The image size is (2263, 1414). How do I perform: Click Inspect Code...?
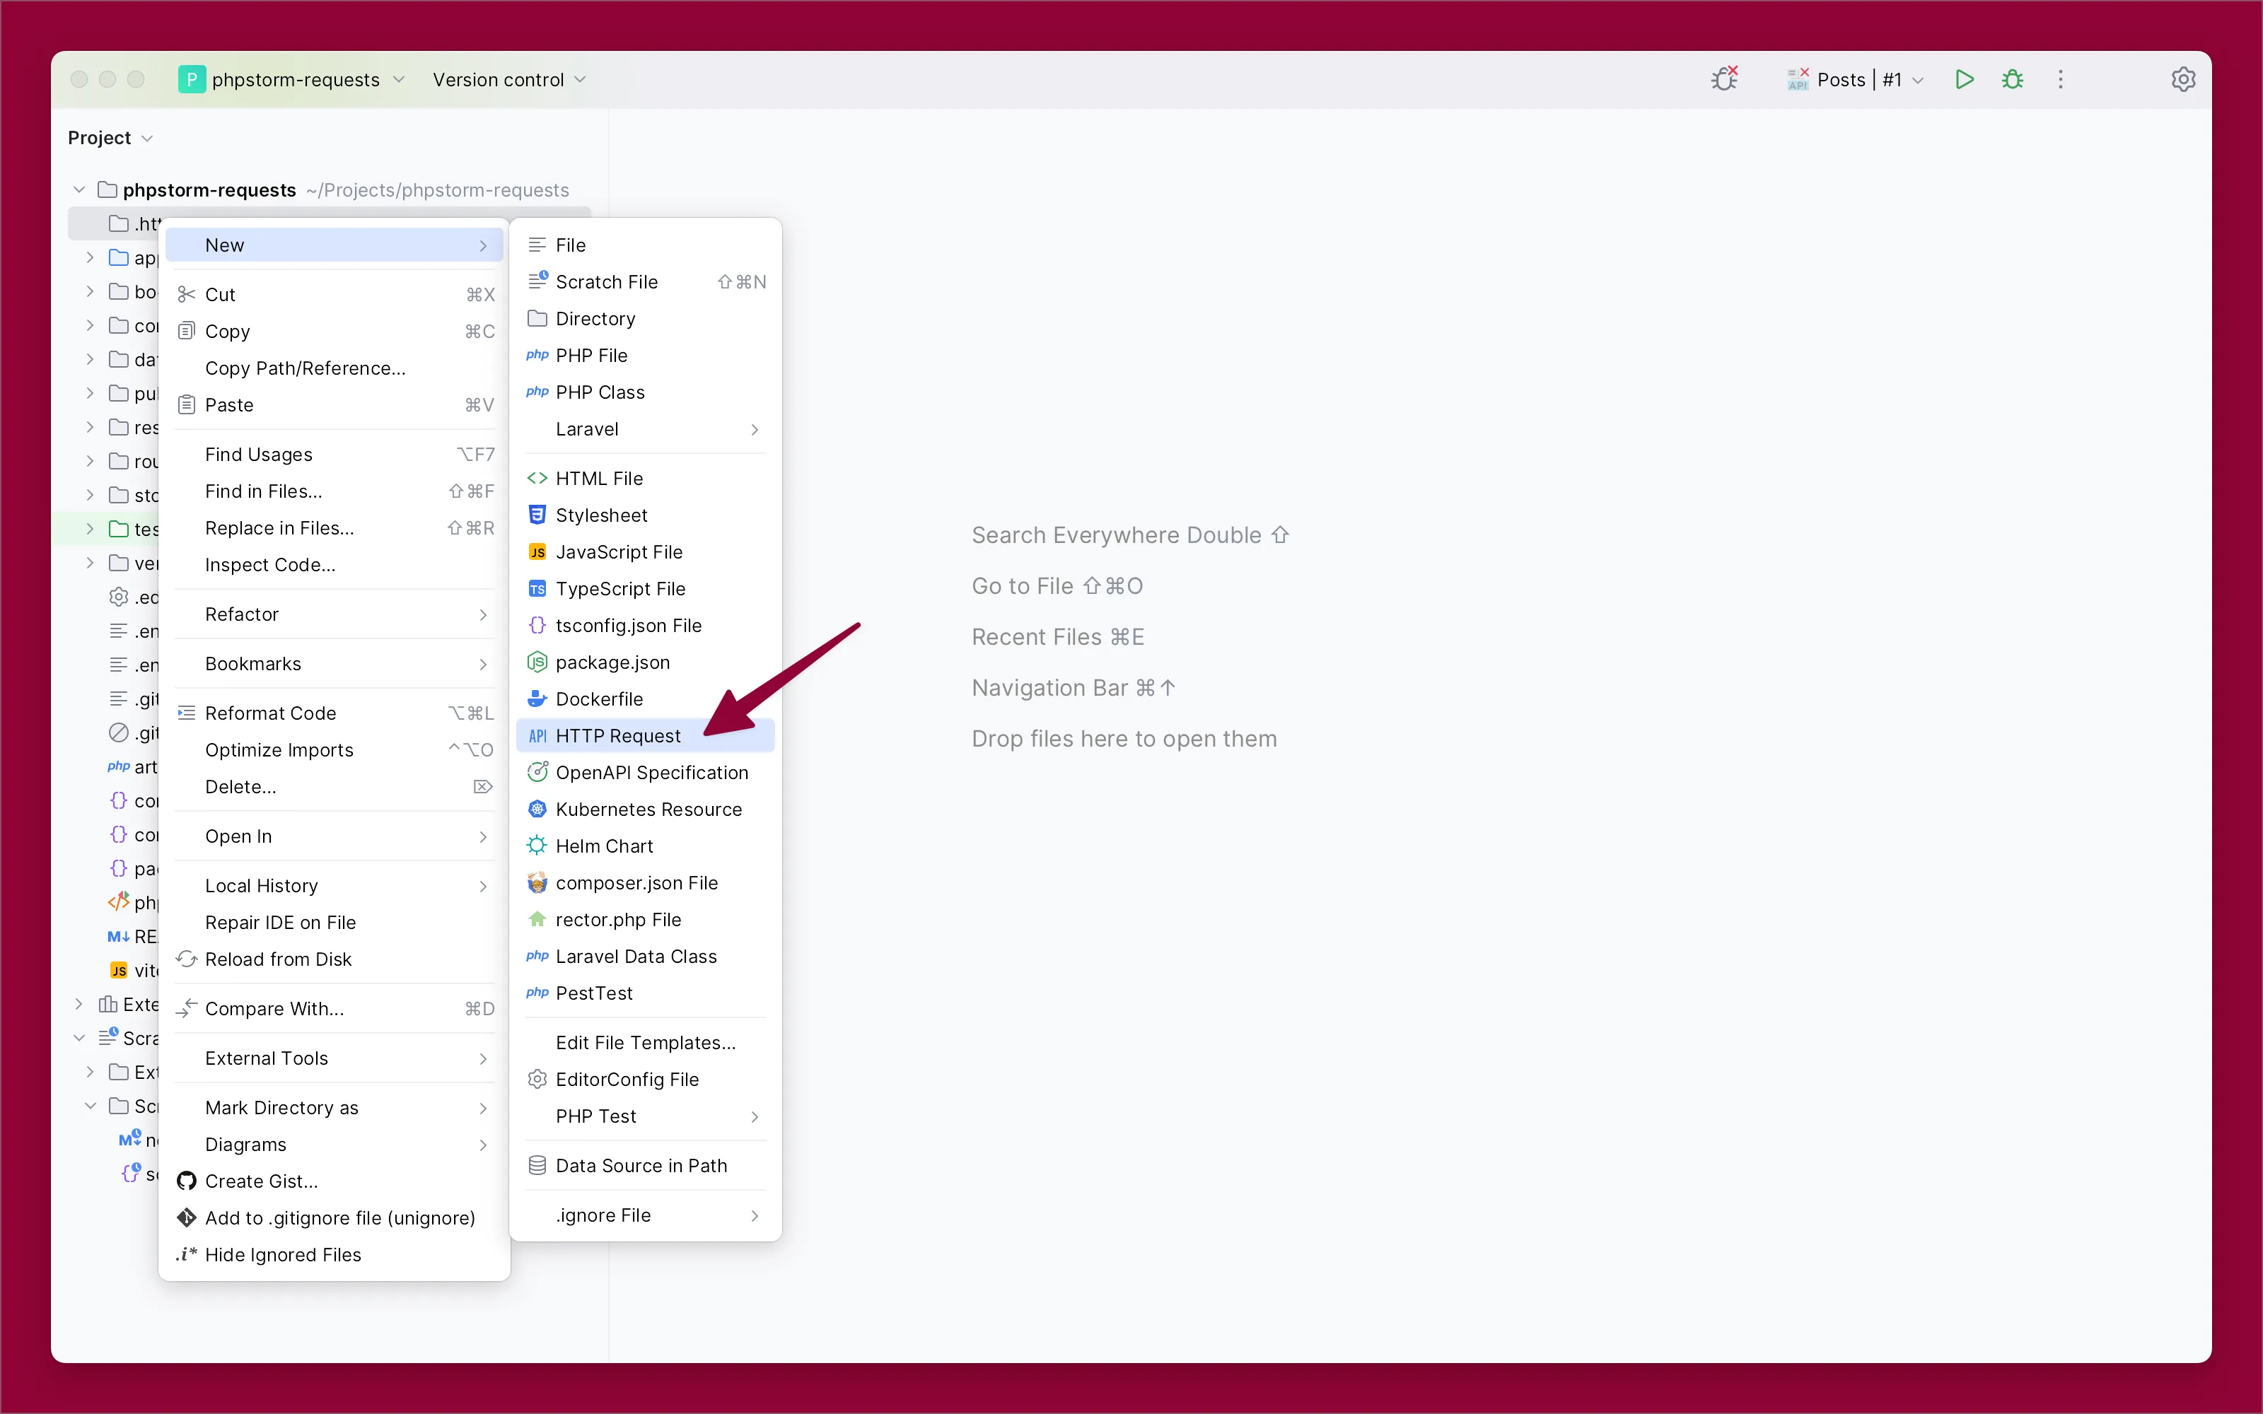pos(334,565)
